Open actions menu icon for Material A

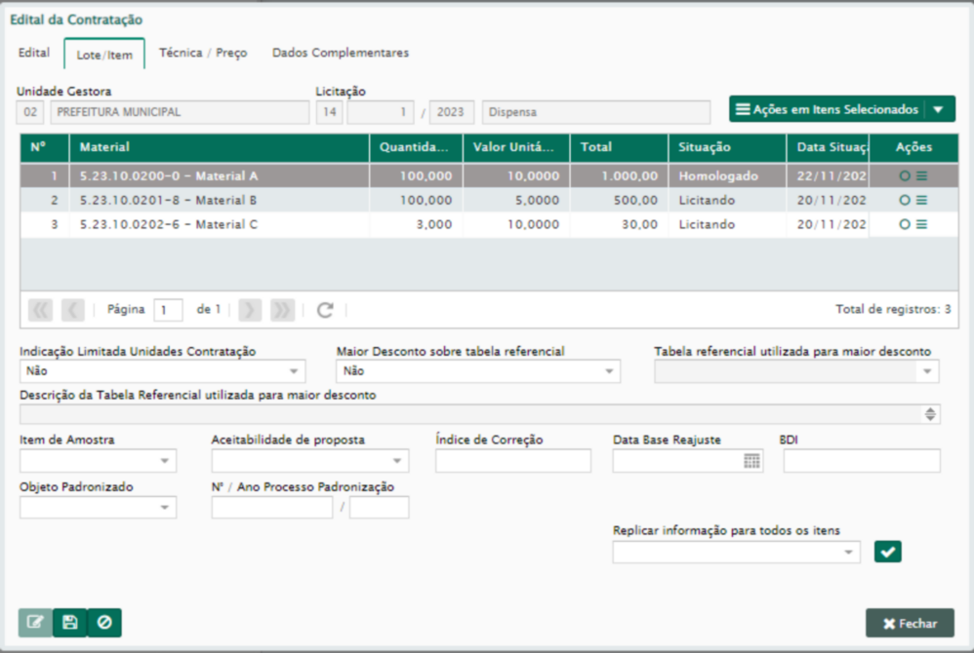pyautogui.click(x=922, y=176)
